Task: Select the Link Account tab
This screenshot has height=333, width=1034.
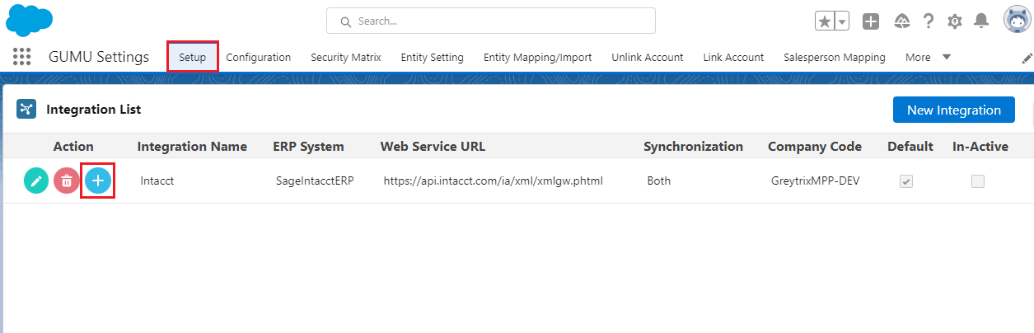Action: tap(733, 57)
